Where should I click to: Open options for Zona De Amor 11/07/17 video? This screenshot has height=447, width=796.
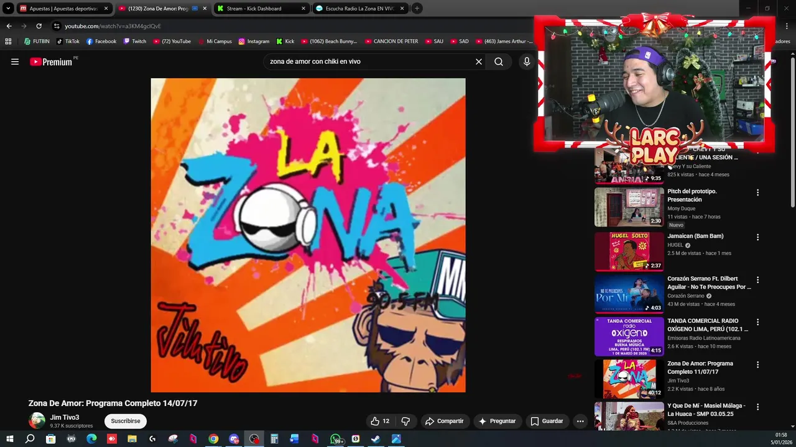point(757,364)
